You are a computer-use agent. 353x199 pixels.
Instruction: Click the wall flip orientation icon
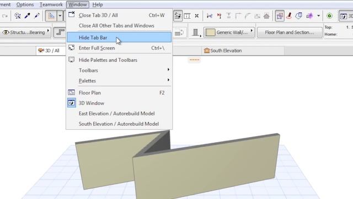pyautogui.click(x=179, y=33)
